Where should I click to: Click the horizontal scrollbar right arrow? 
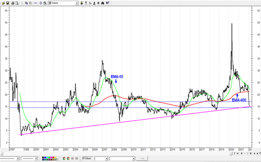(231, 153)
